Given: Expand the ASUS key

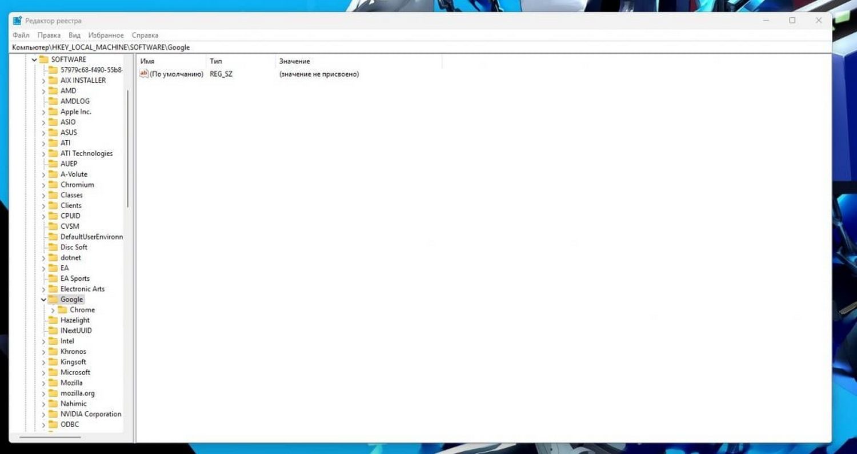Looking at the screenshot, I should coord(43,133).
